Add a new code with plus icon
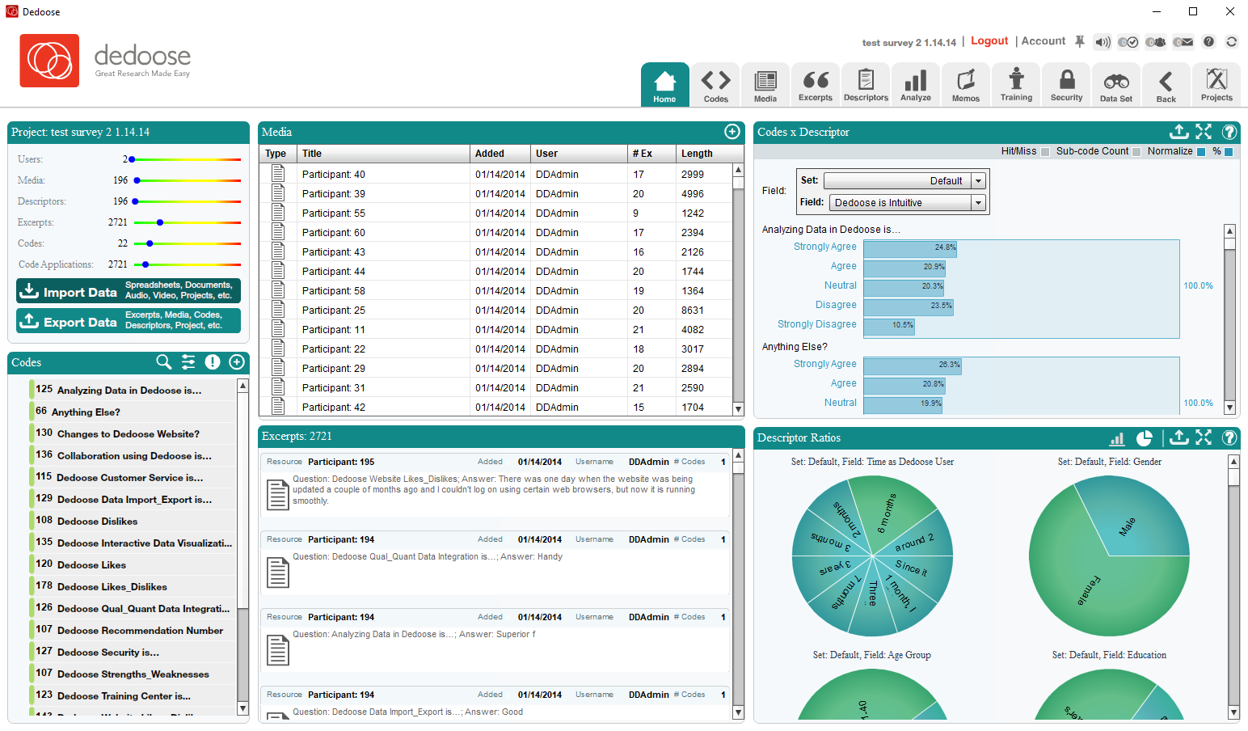The width and height of the screenshot is (1248, 731). pos(237,362)
